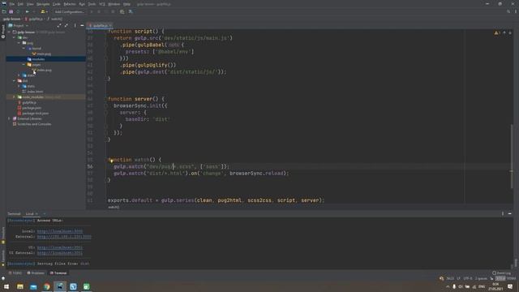519x292 pixels.
Task: Open the Refactor menu
Action: point(70,4)
